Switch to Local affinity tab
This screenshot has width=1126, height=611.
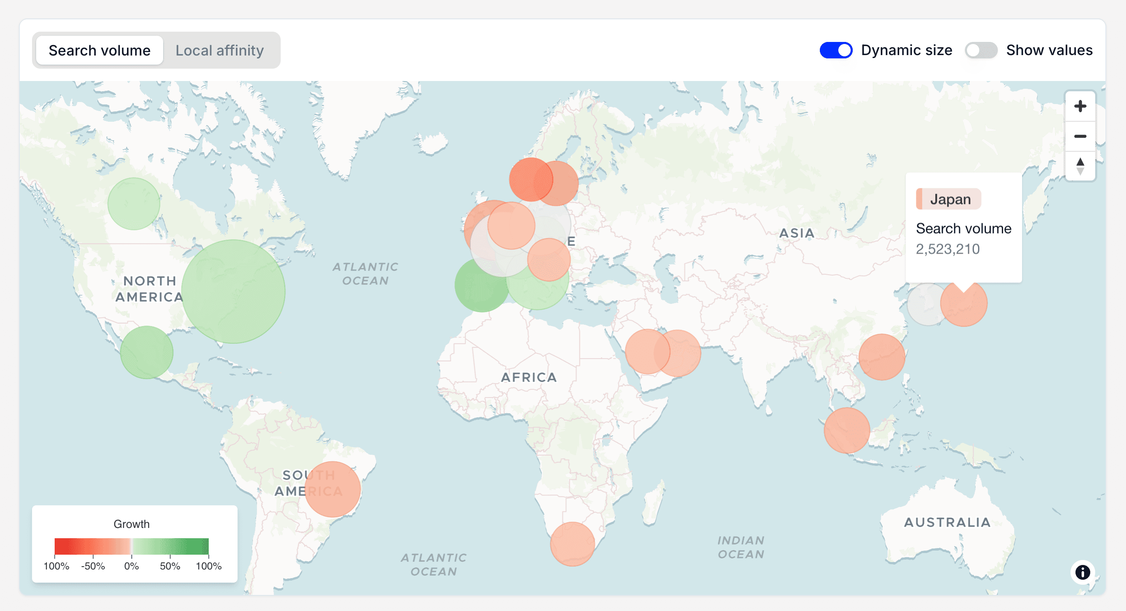pyautogui.click(x=219, y=50)
